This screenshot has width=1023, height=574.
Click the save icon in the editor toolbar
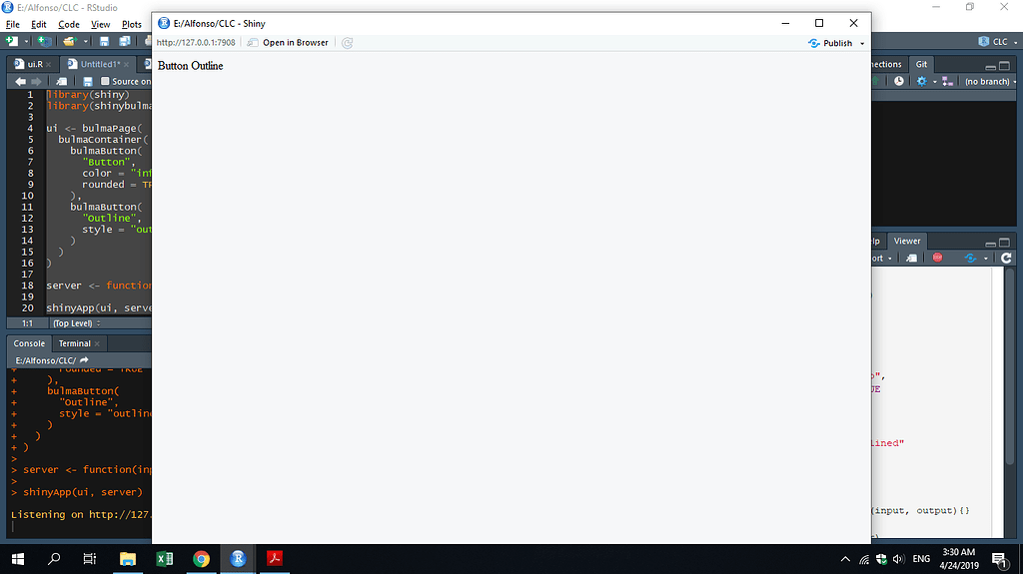click(88, 81)
